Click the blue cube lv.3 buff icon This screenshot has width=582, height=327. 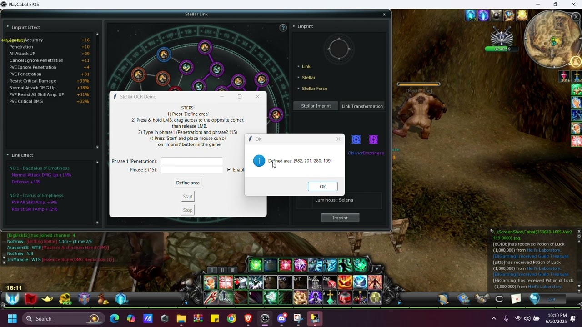coord(470,15)
